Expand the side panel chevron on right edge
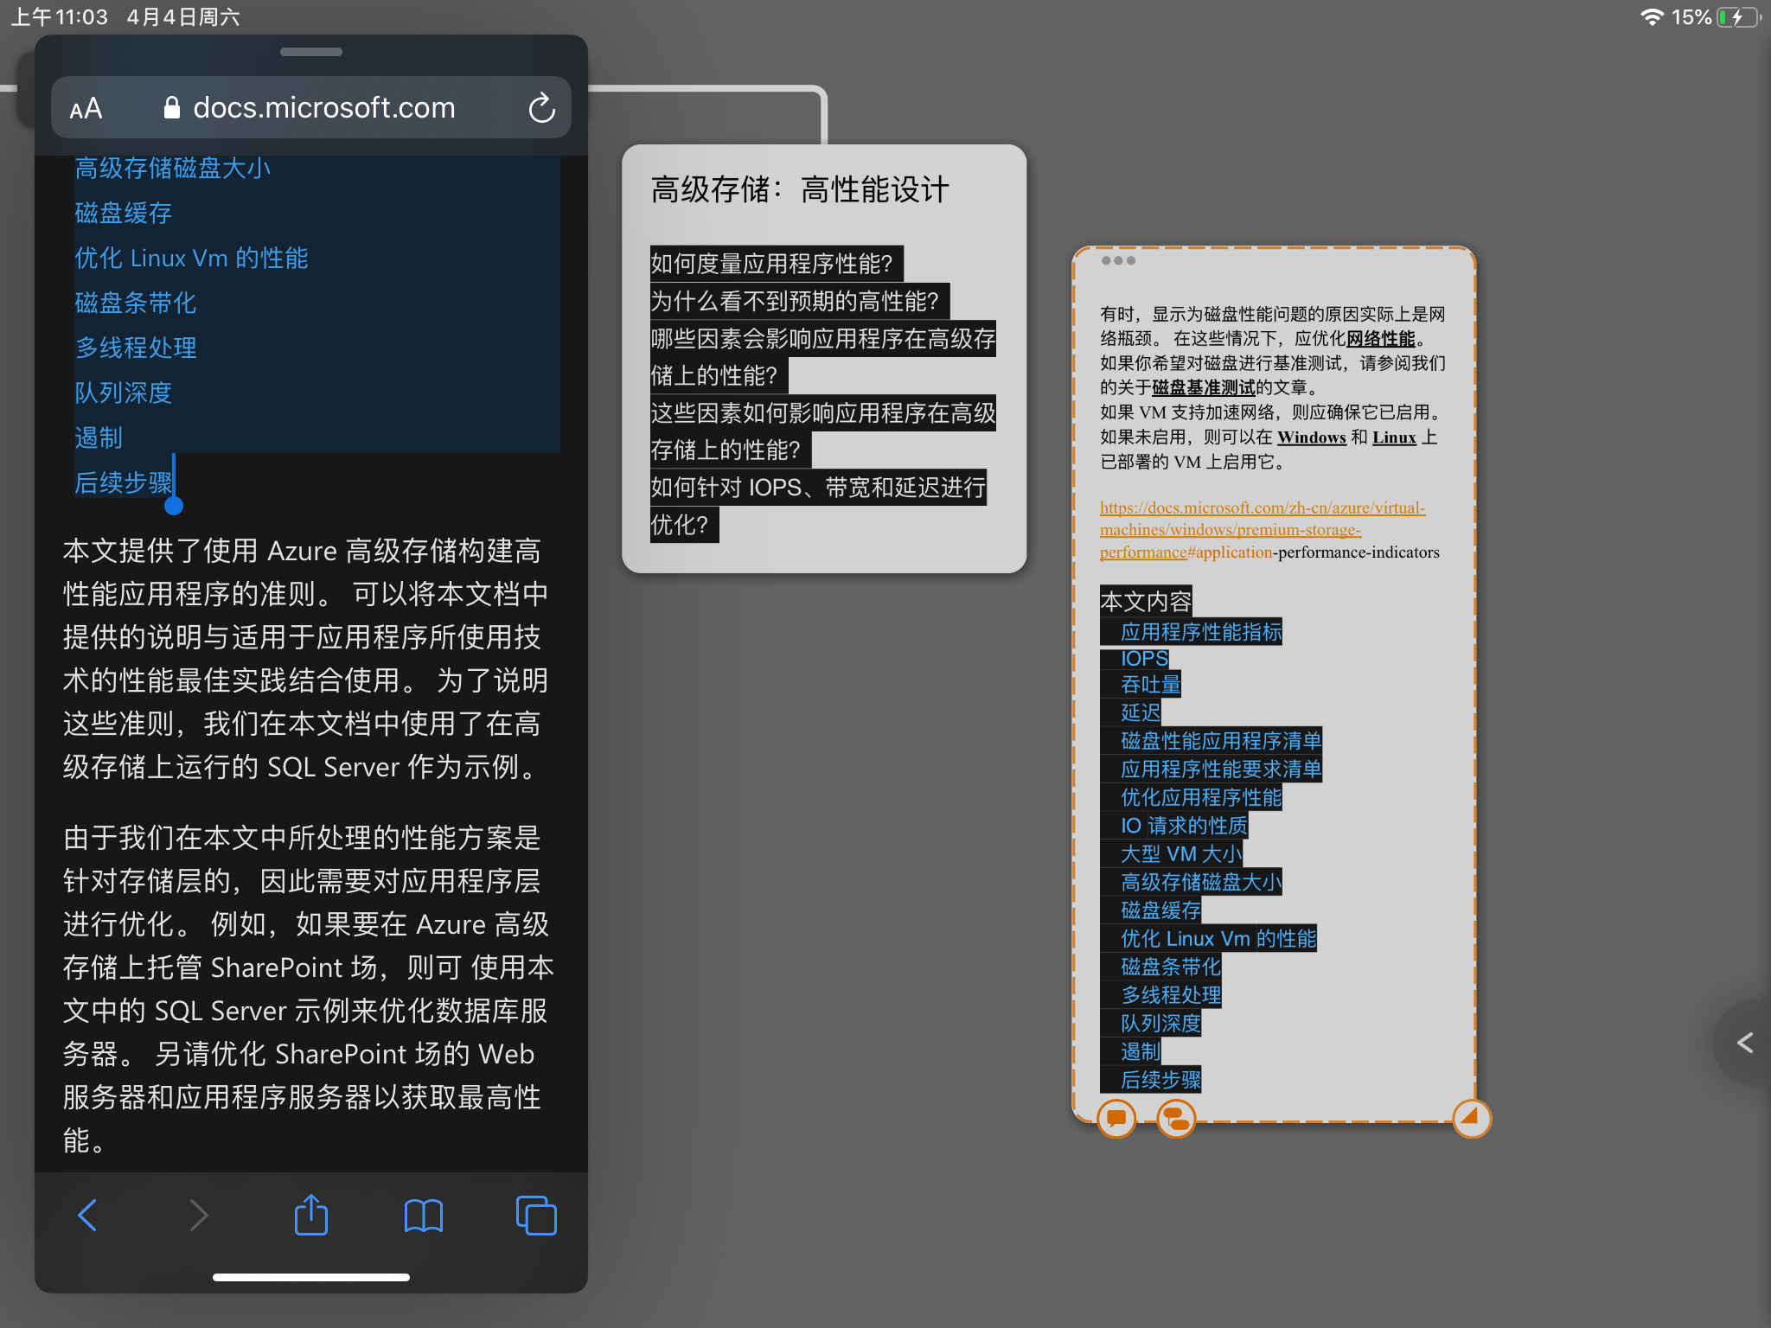The image size is (1771, 1328). pyautogui.click(x=1745, y=1043)
